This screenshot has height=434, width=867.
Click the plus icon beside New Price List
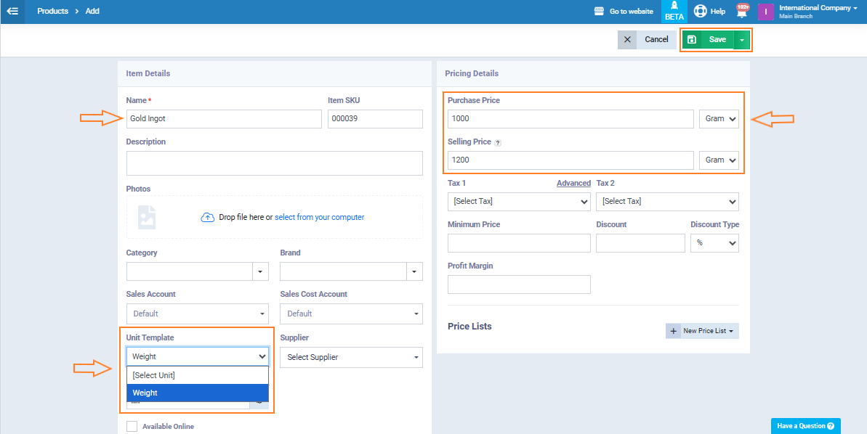(x=673, y=331)
